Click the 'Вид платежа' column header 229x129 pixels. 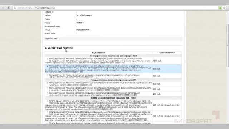coord(98,53)
